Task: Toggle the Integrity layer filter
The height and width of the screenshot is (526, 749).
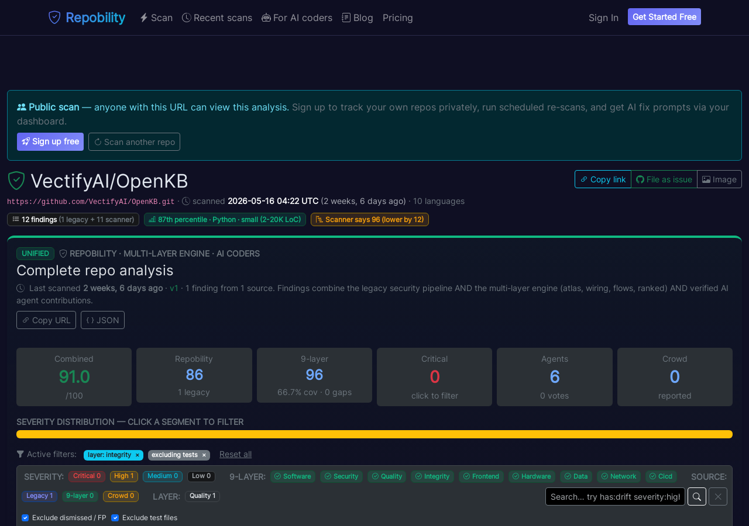Action: click(432, 476)
